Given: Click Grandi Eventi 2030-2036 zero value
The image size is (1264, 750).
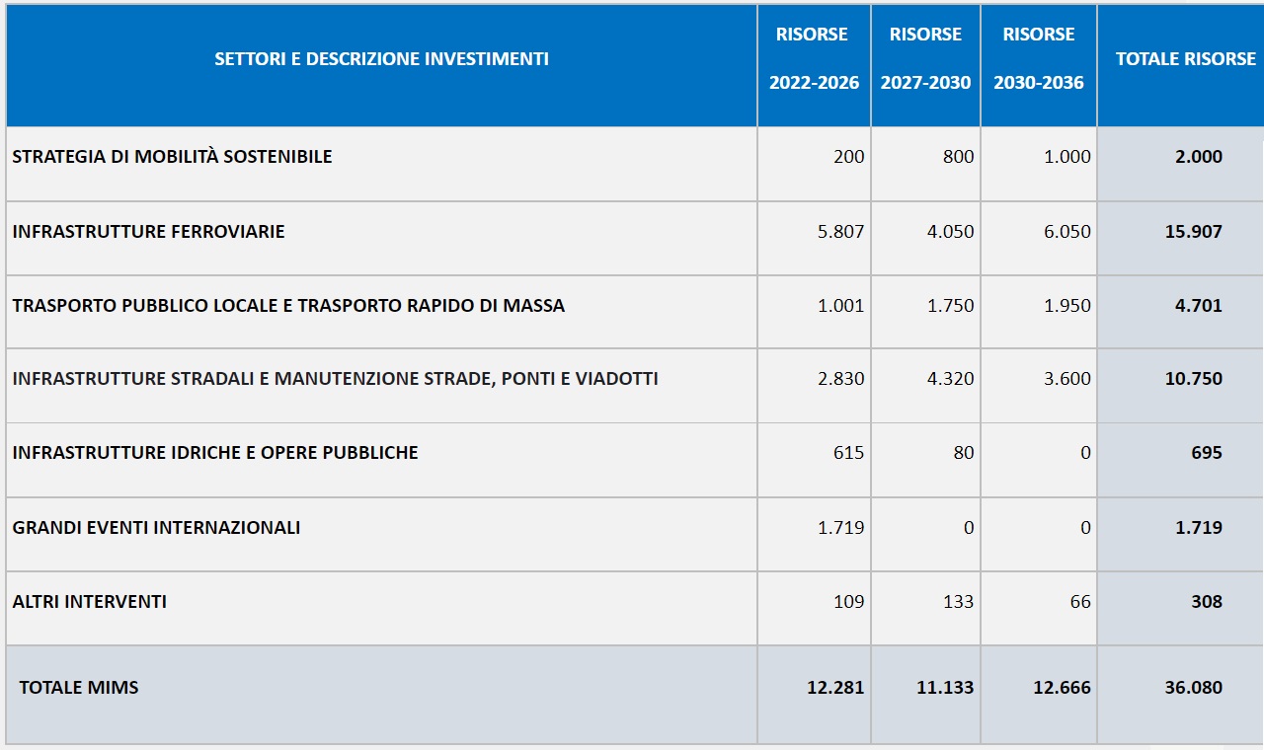Looking at the screenshot, I should pyautogui.click(x=1086, y=528).
